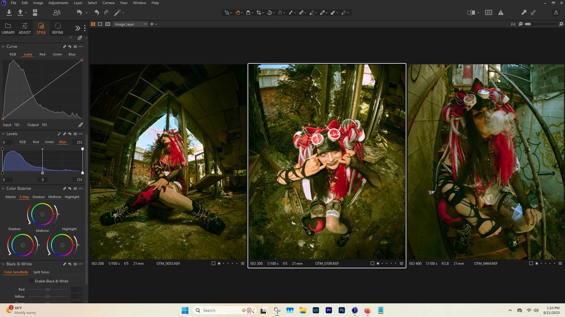Toggle the selection checkbox for OTM_0464.NEF
565x317 pixels.
click(x=531, y=263)
